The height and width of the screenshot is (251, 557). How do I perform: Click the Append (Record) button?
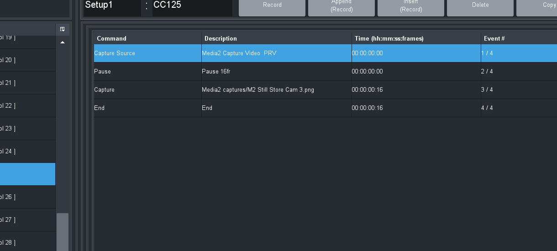[342, 6]
